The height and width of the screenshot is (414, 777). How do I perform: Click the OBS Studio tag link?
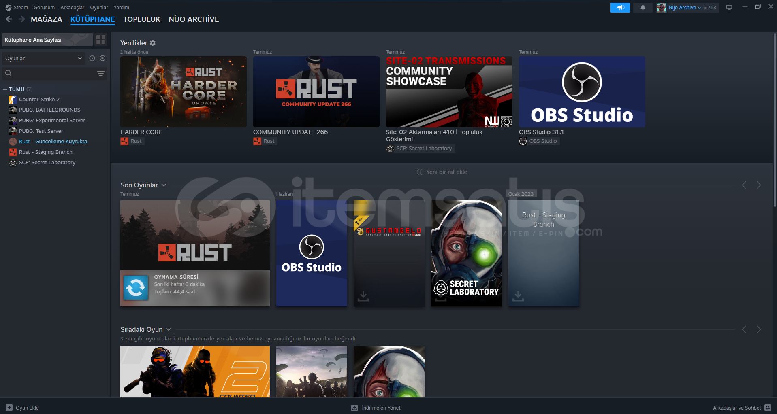click(x=539, y=141)
